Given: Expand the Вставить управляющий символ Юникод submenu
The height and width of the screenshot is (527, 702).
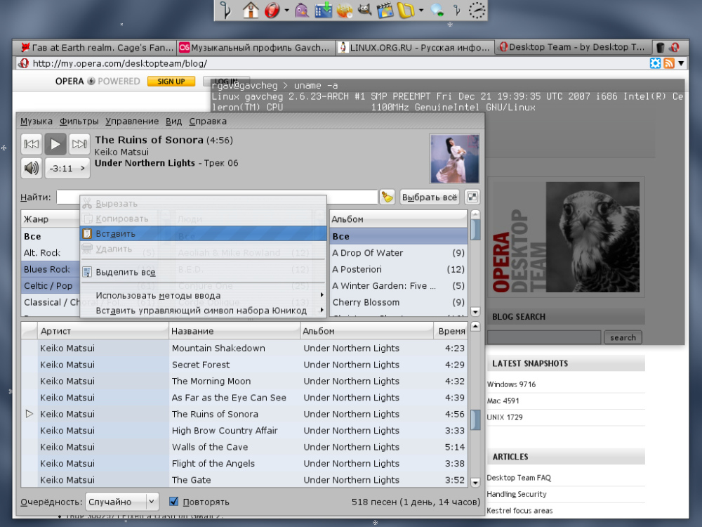Looking at the screenshot, I should [204, 311].
